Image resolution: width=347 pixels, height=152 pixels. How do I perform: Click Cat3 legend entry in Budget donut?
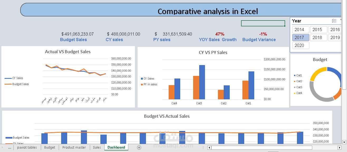coord(298,87)
